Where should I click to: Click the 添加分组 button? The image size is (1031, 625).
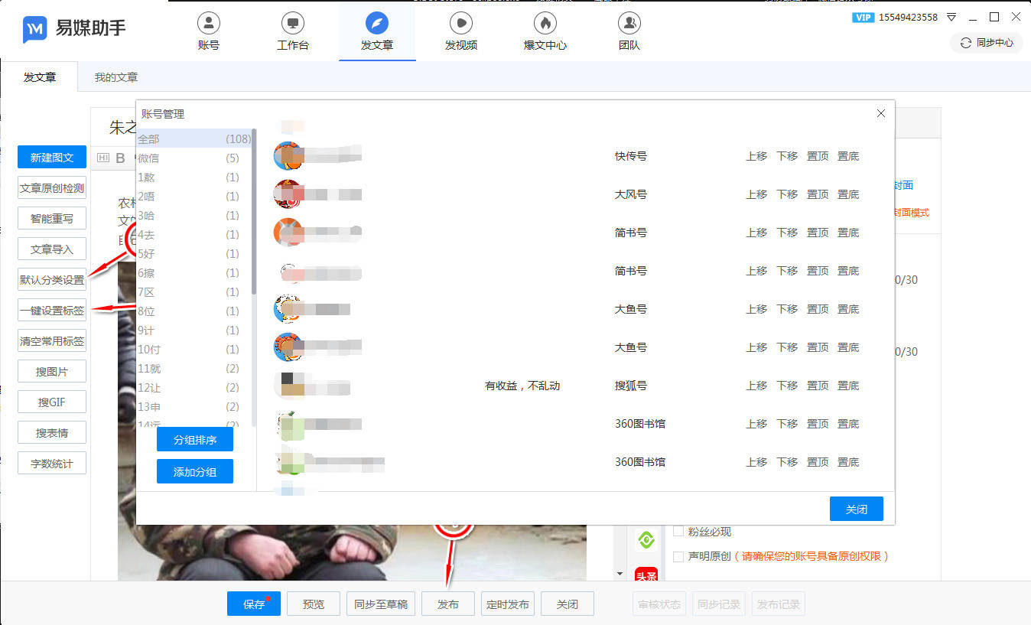(x=195, y=471)
